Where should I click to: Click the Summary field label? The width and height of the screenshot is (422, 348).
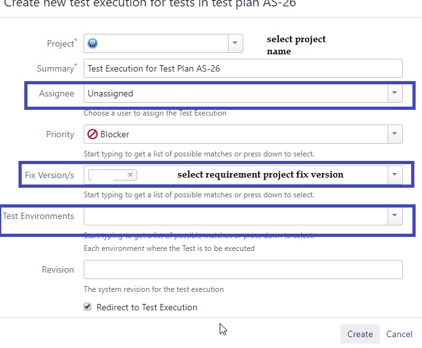pos(56,68)
